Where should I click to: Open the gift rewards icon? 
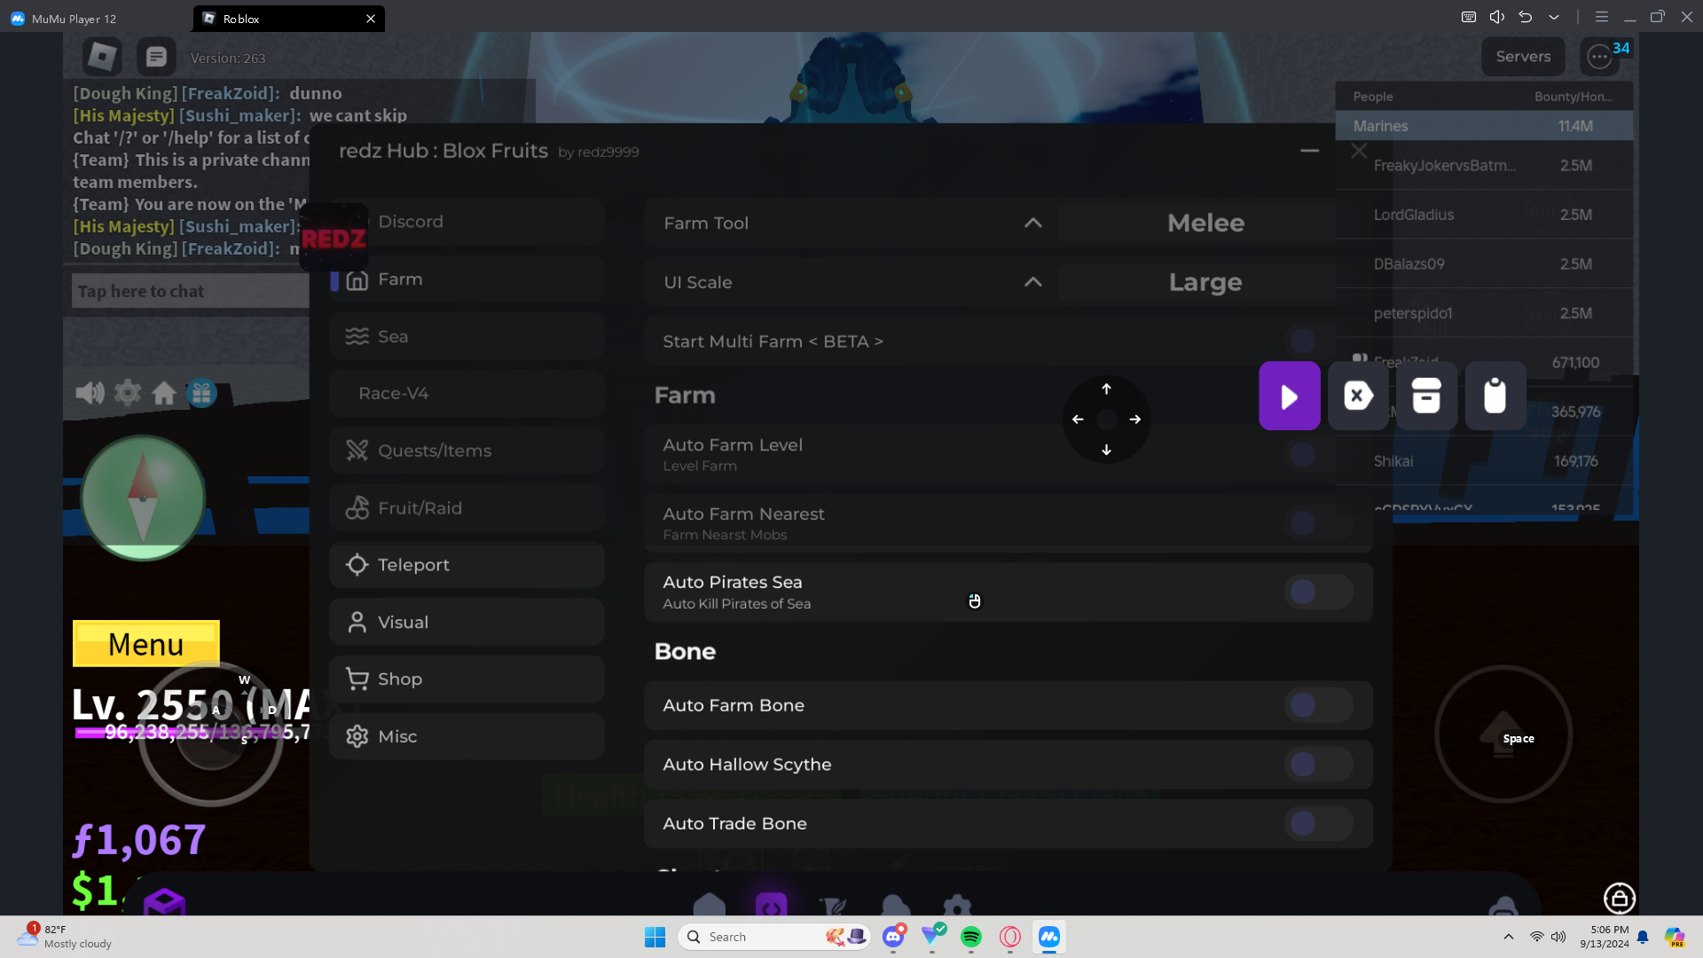coord(201,392)
